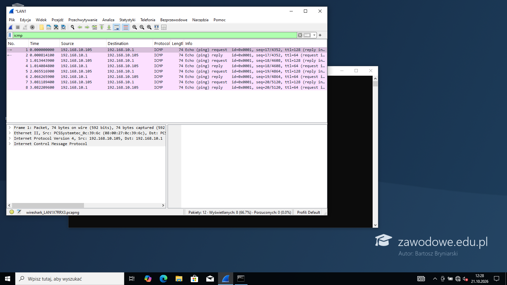Expand Internet Control Message Protocol details
The height and width of the screenshot is (285, 507).
(x=10, y=144)
